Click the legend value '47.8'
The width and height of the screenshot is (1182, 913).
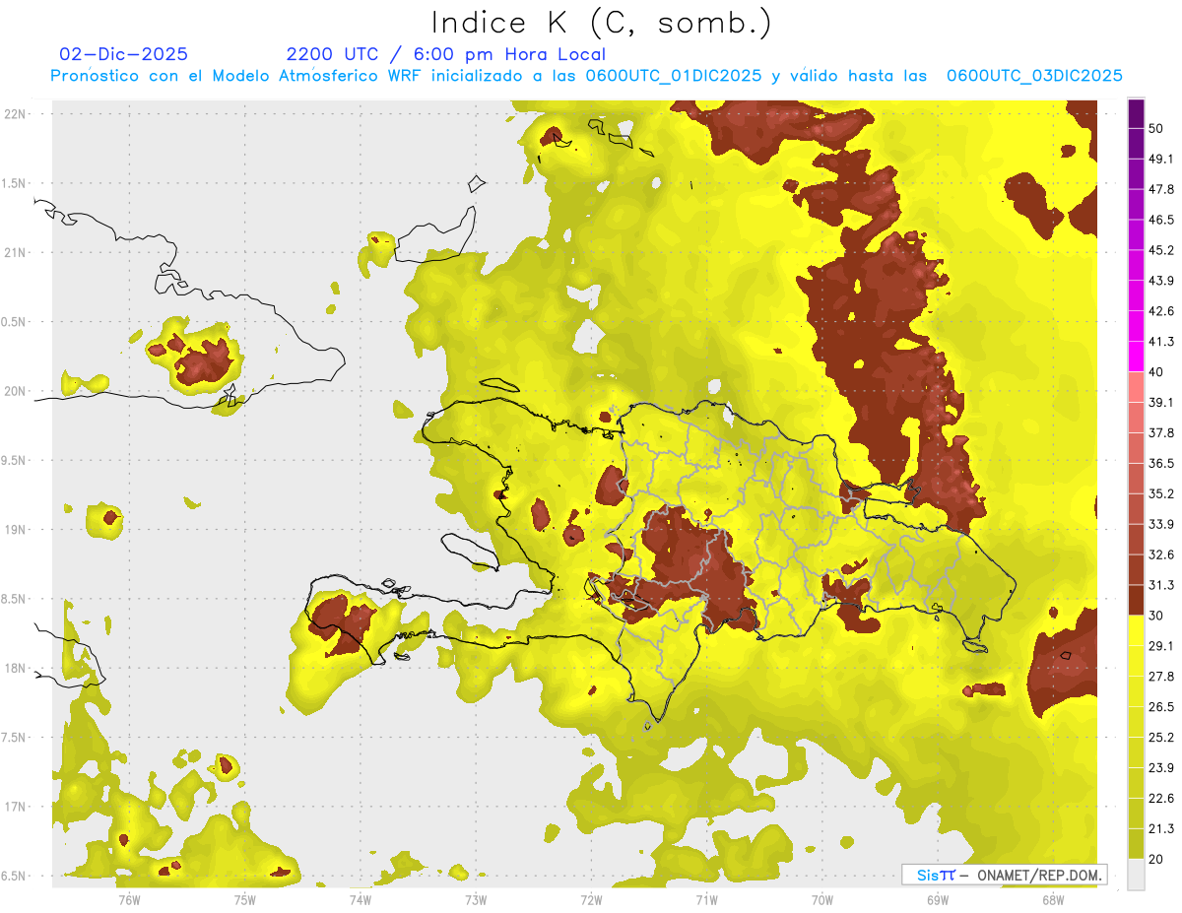coord(1160,189)
